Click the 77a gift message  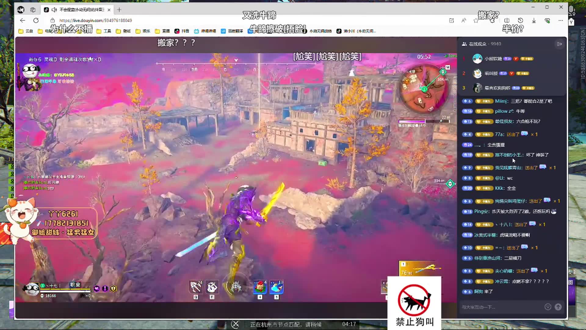click(x=500, y=134)
